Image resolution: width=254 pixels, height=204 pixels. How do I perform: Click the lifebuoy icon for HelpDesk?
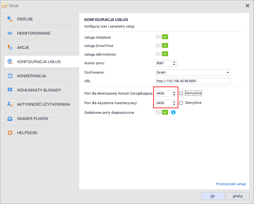[x=10, y=133]
